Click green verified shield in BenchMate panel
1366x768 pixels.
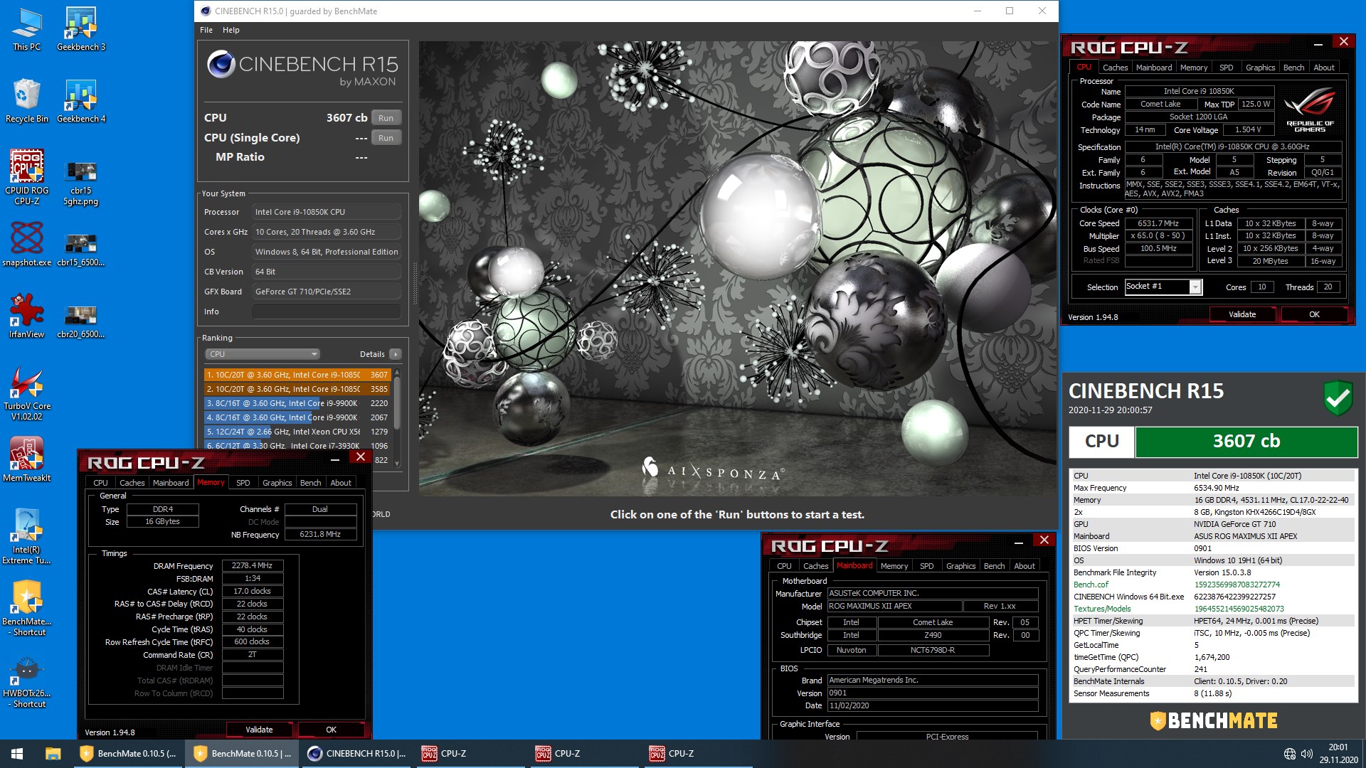[x=1338, y=398]
